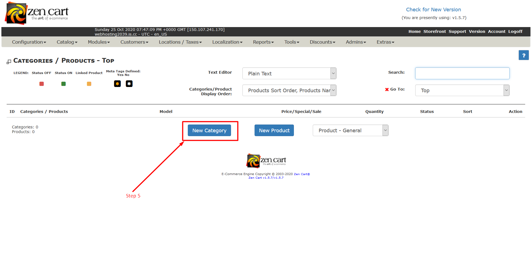The image size is (531, 259).
Task: Open the Storefront link
Action: click(x=435, y=31)
